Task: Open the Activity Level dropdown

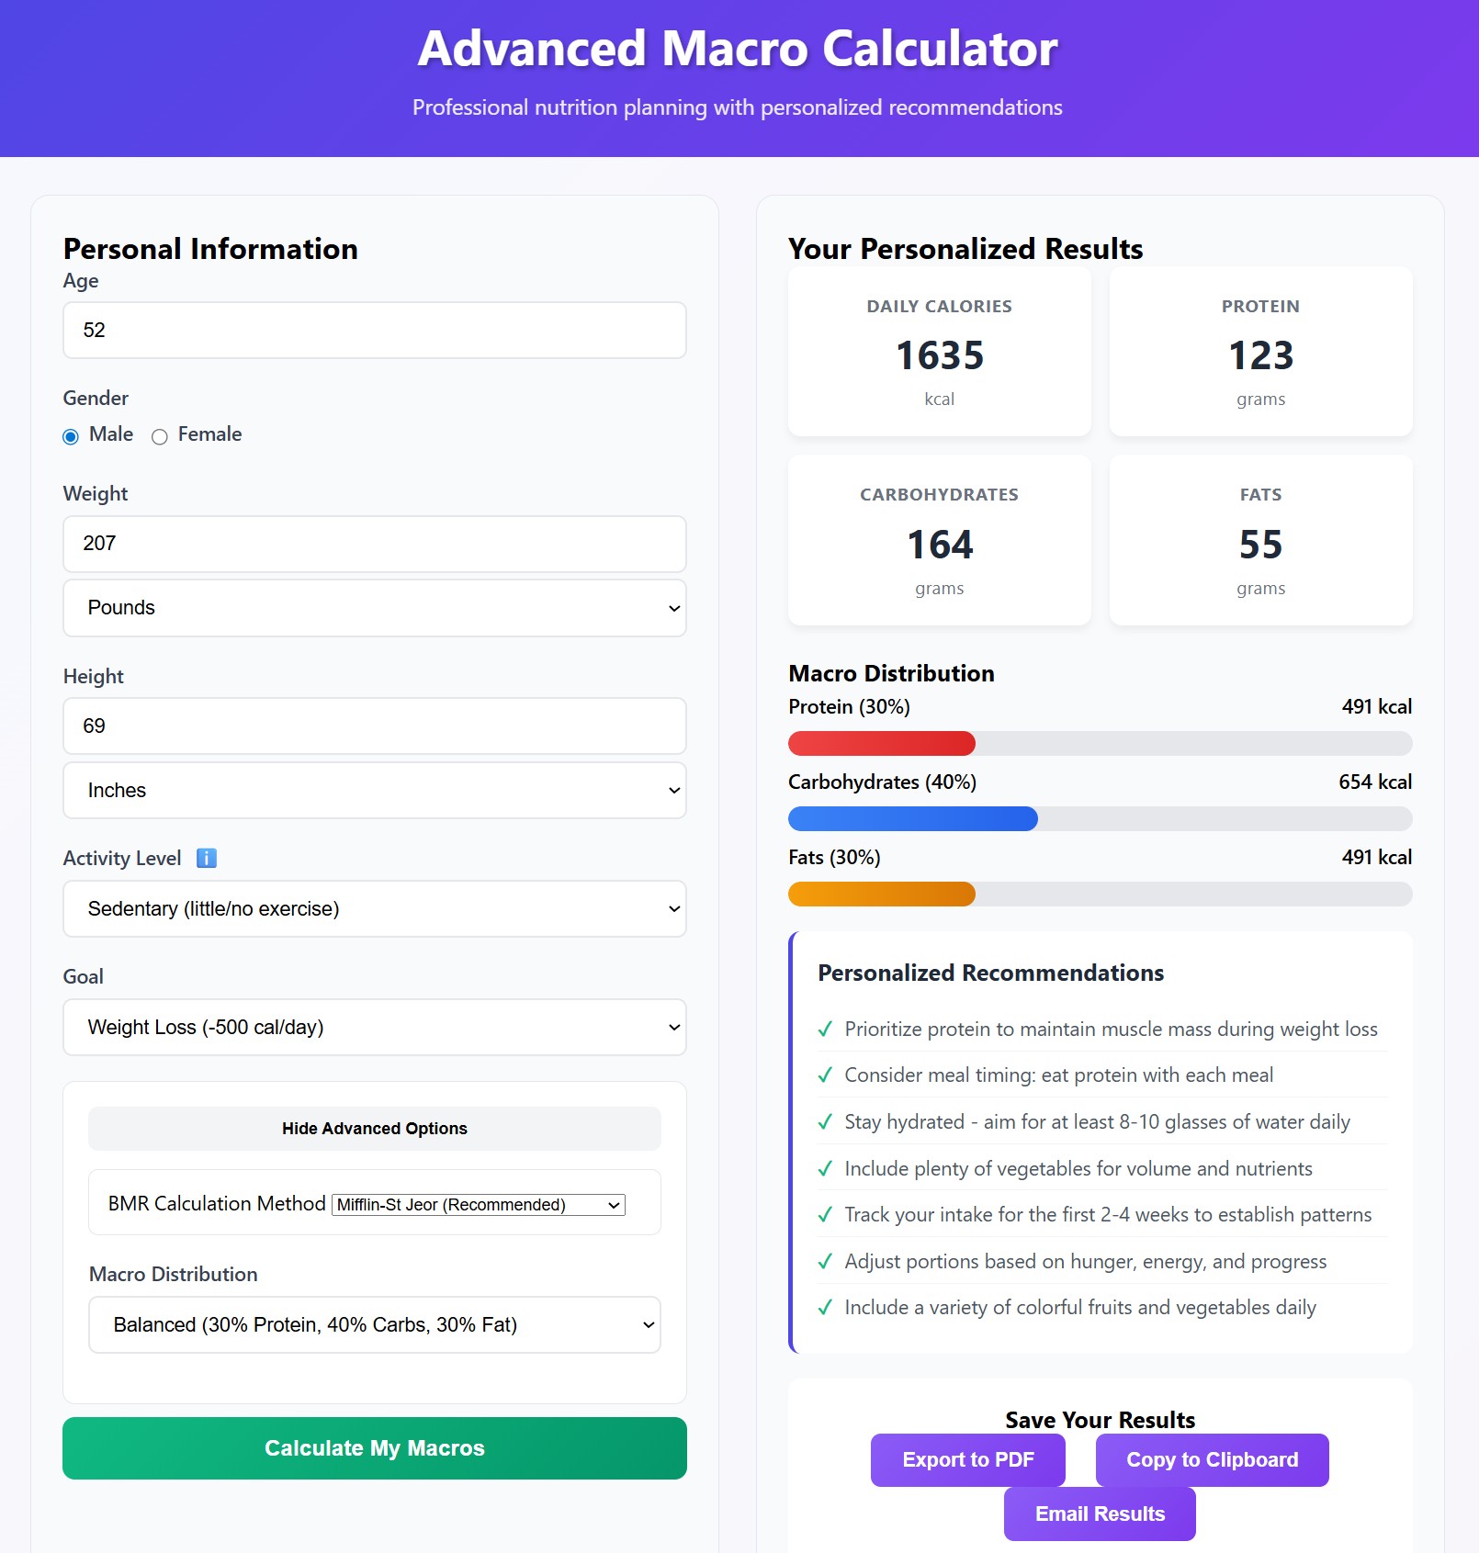Action: 374,908
